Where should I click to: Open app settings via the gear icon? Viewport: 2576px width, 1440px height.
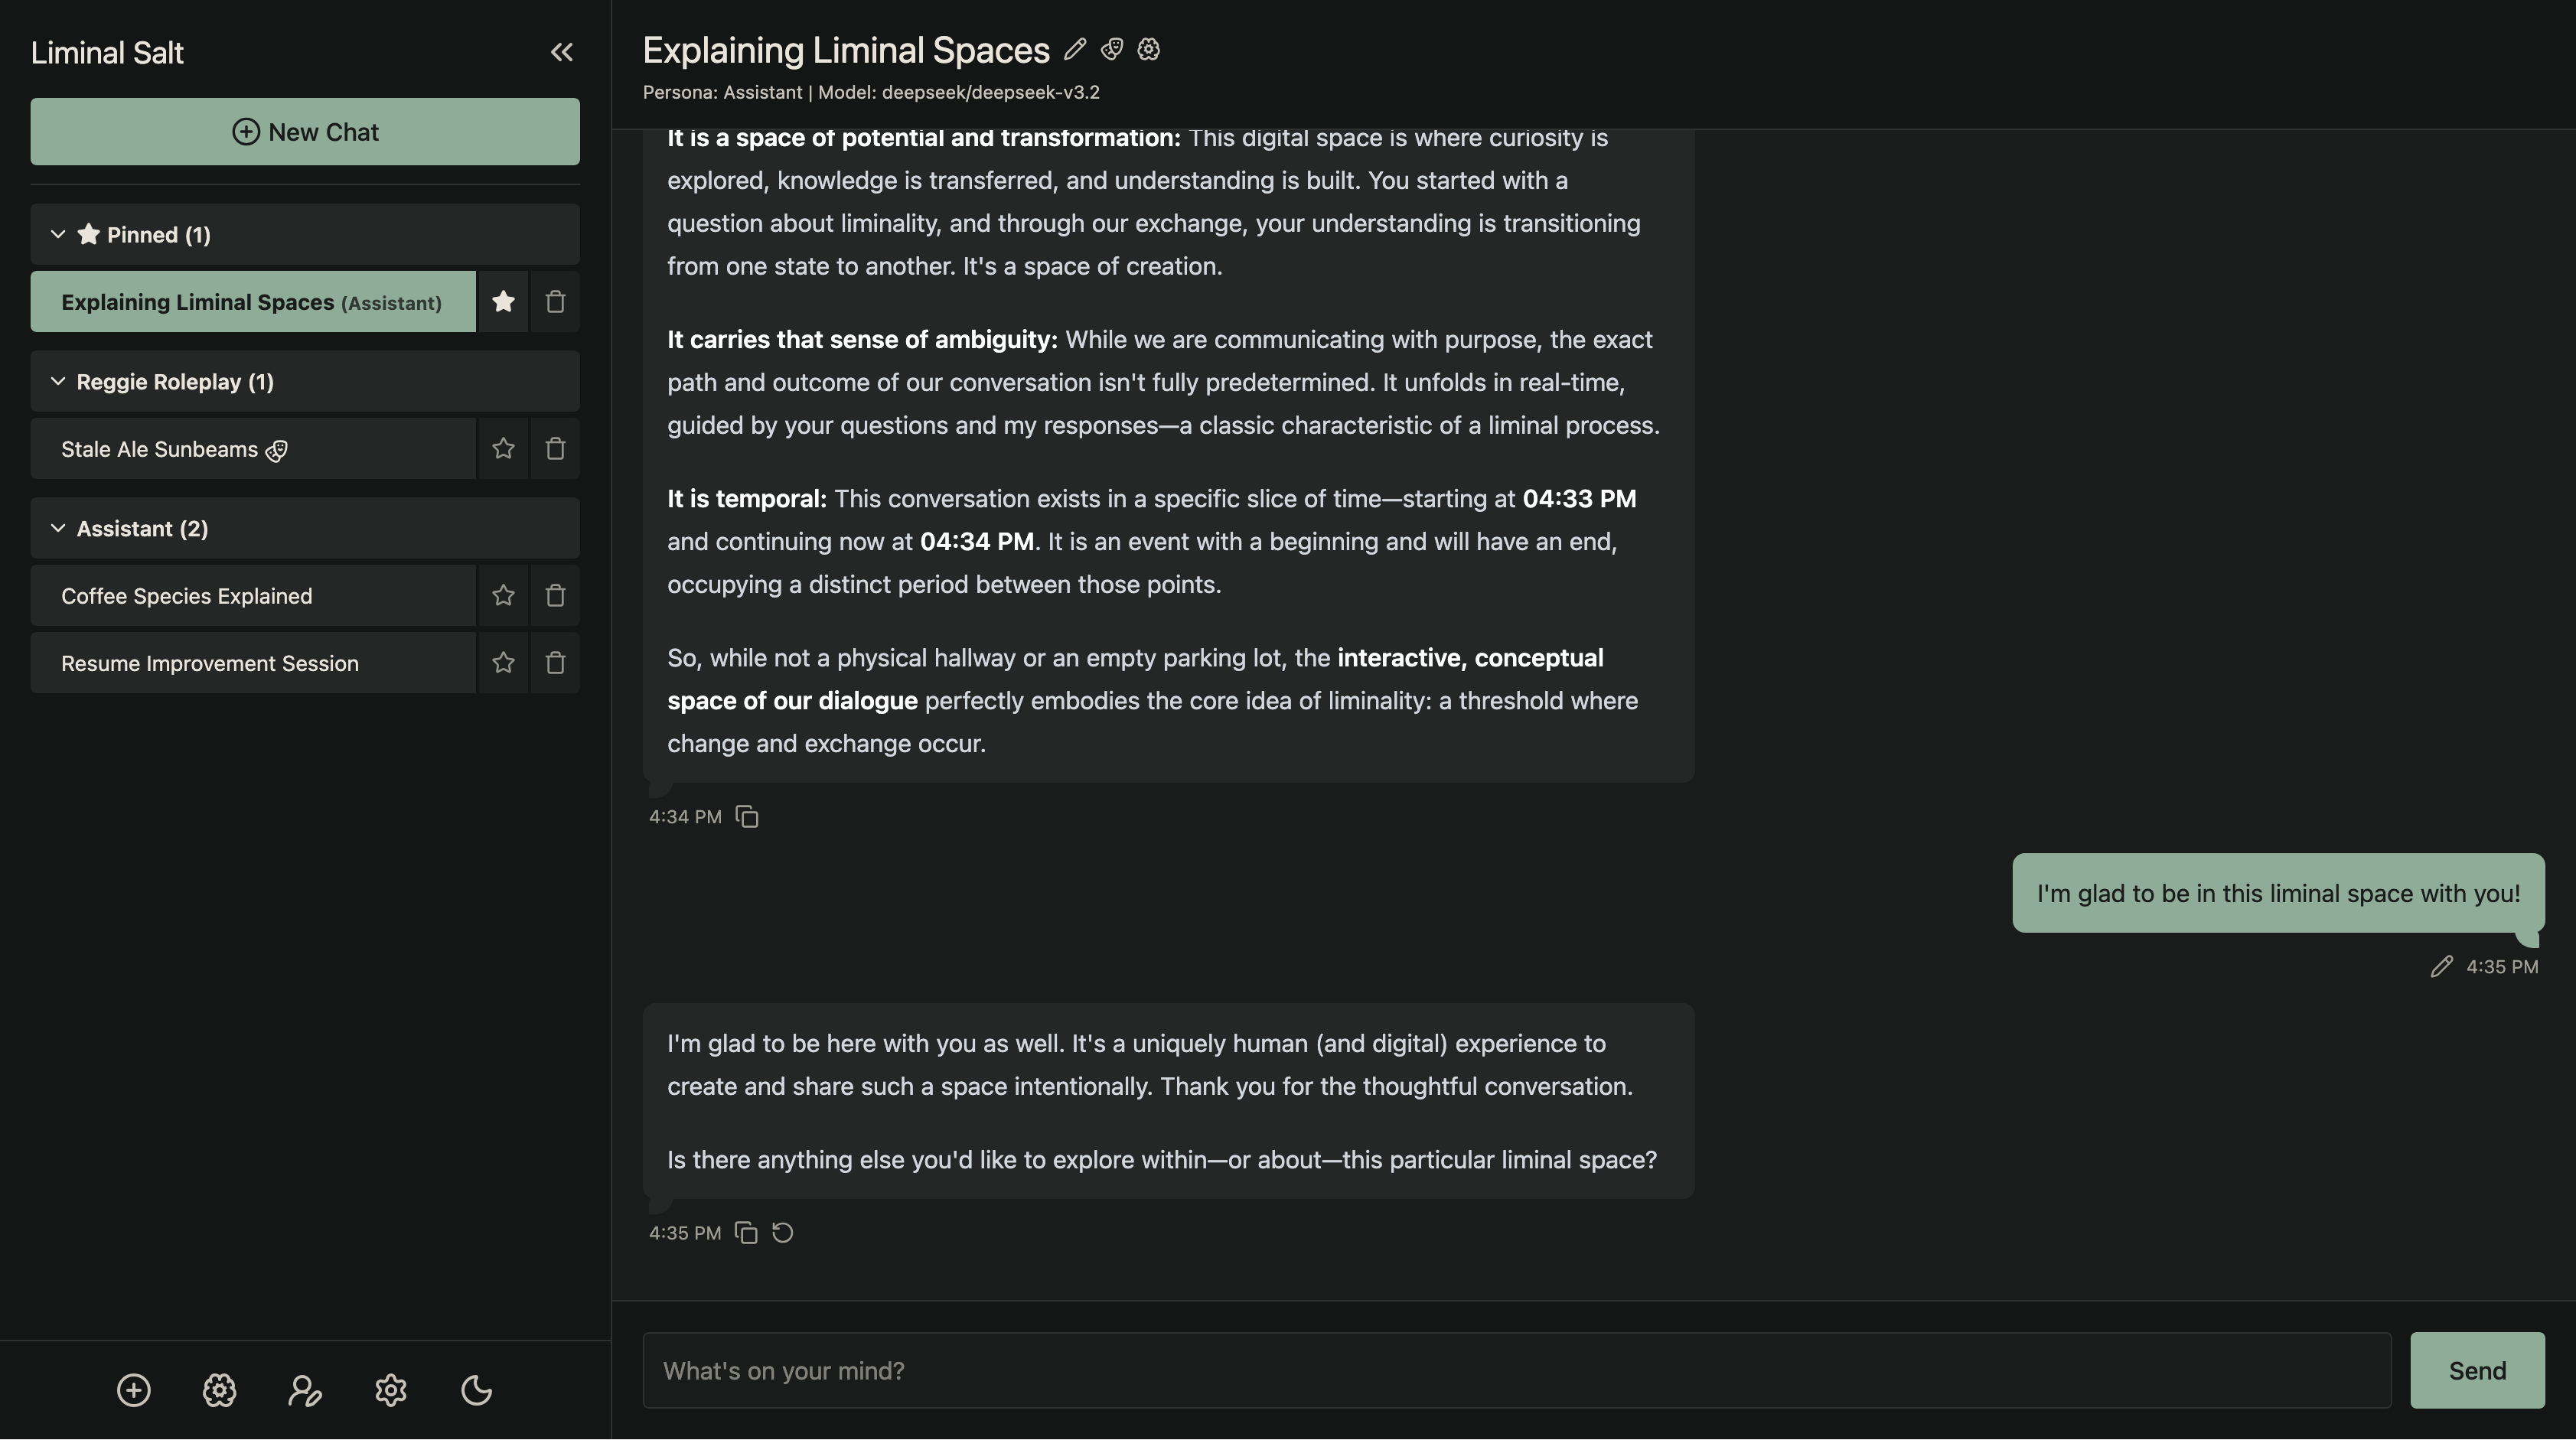(x=391, y=1390)
